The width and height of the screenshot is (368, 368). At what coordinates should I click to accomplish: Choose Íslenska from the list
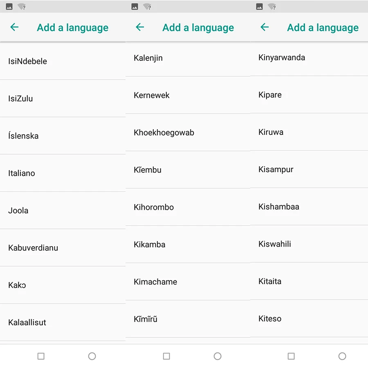(x=63, y=136)
